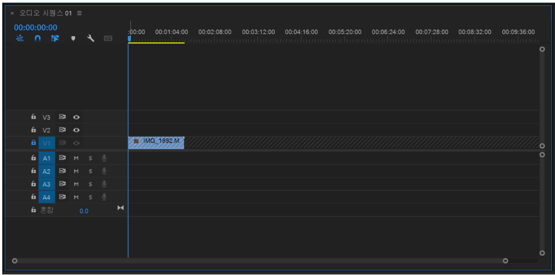Click the yellow render bar above the clip
555x275 pixels.
click(156, 43)
